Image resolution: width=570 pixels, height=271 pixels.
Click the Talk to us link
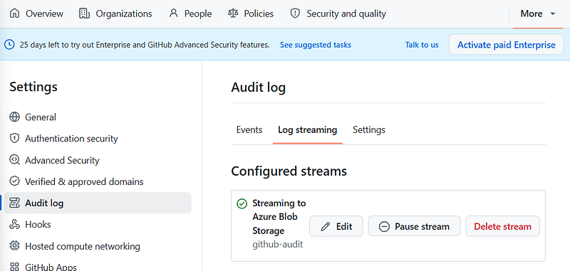[x=422, y=45]
